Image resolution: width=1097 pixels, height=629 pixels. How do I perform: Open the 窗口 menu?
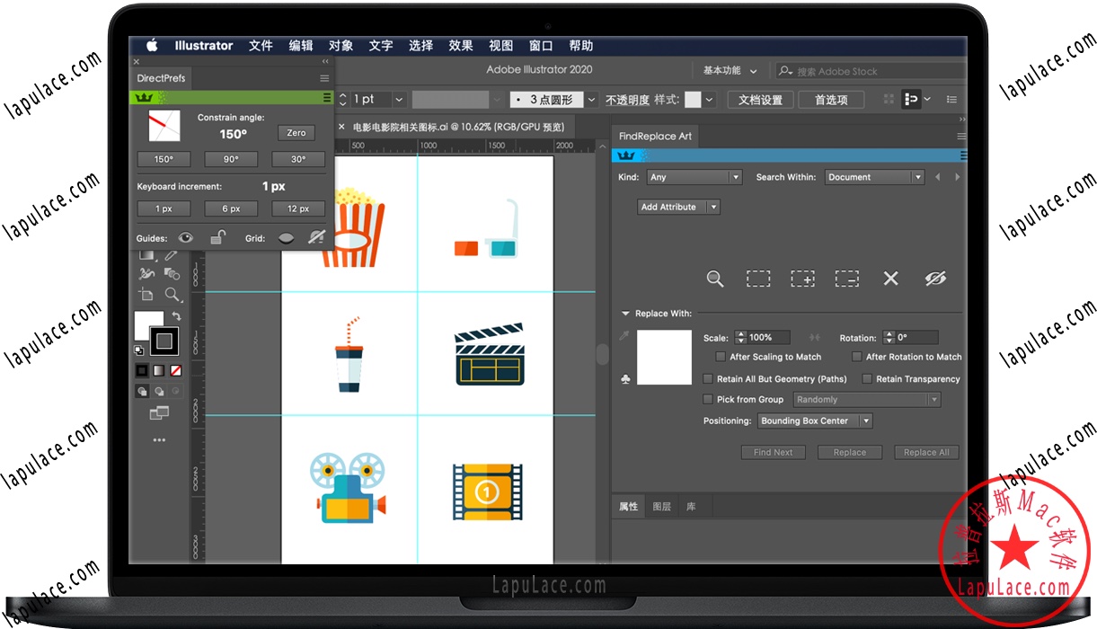[540, 46]
